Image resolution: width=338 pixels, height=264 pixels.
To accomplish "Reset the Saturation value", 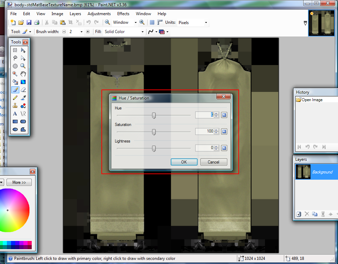I will [224, 131].
